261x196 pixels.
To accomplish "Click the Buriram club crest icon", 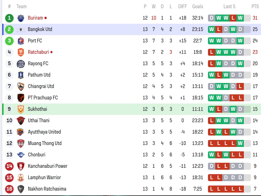I will tap(21, 18).
